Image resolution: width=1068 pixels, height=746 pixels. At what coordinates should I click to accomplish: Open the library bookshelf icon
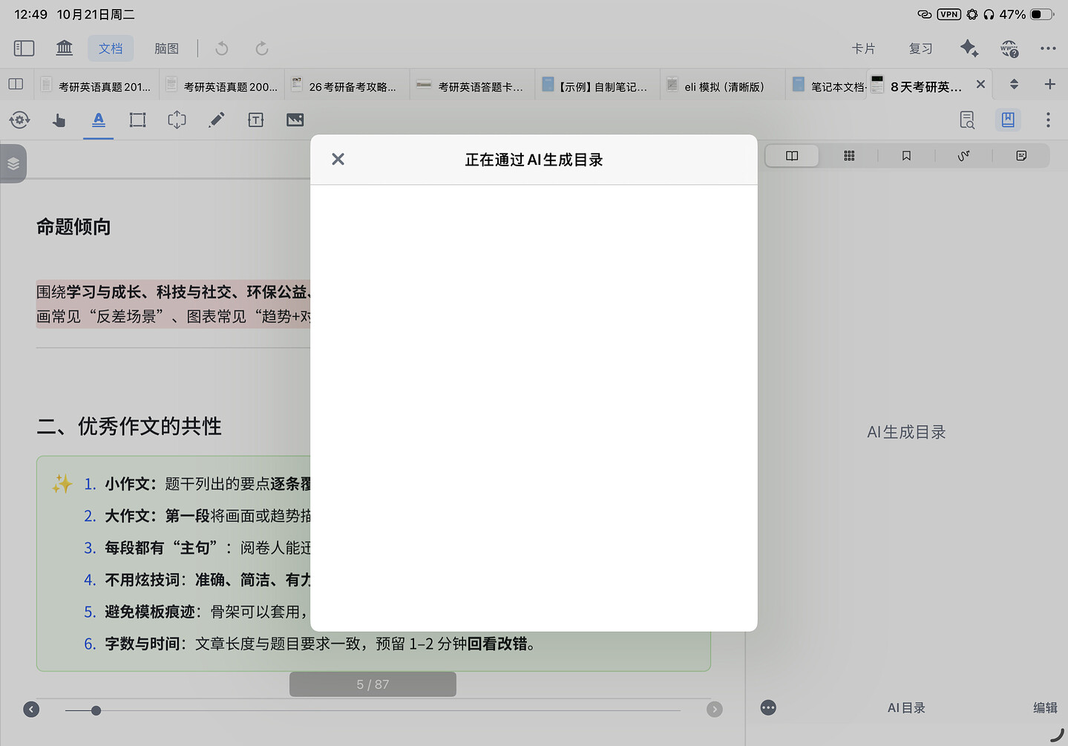tap(65, 48)
